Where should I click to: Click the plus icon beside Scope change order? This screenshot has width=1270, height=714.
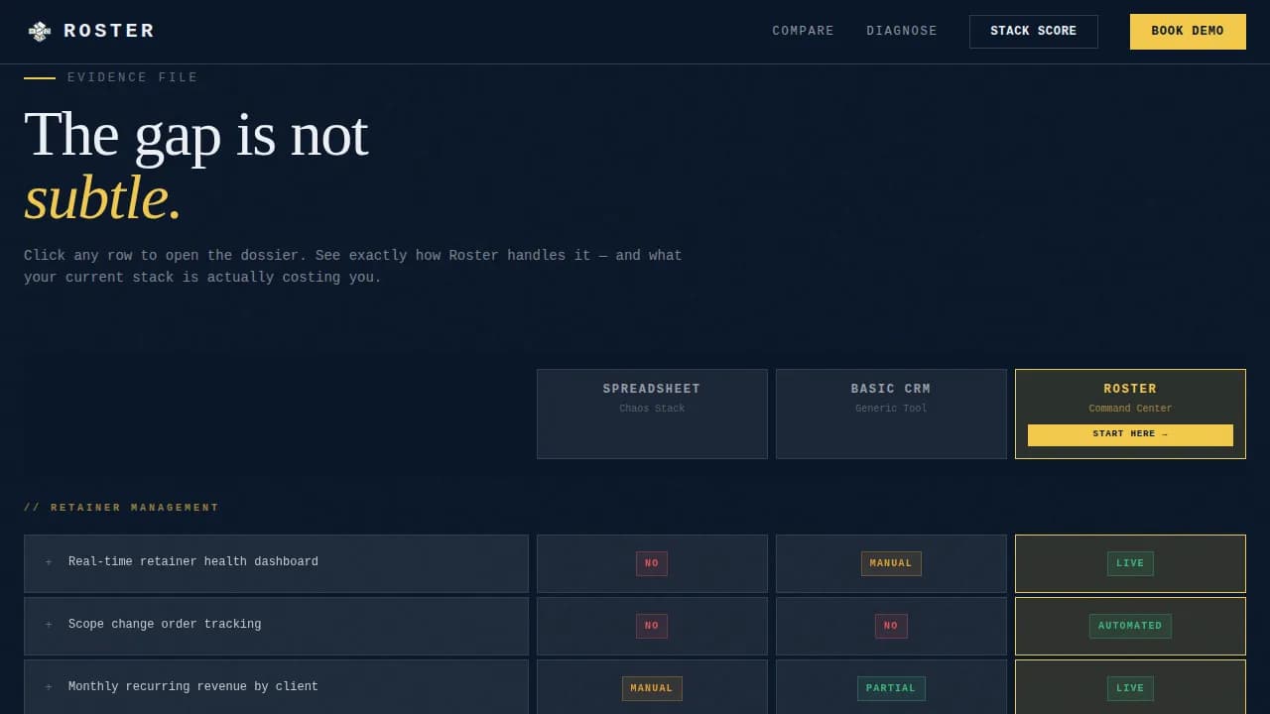tap(49, 625)
